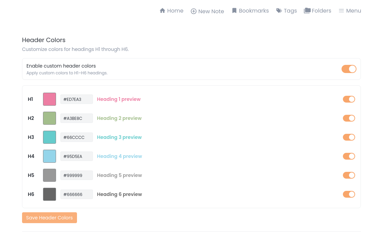Viewport: 368px width, 234px height.
Task: Open the Tags navigation item
Action: 287,11
